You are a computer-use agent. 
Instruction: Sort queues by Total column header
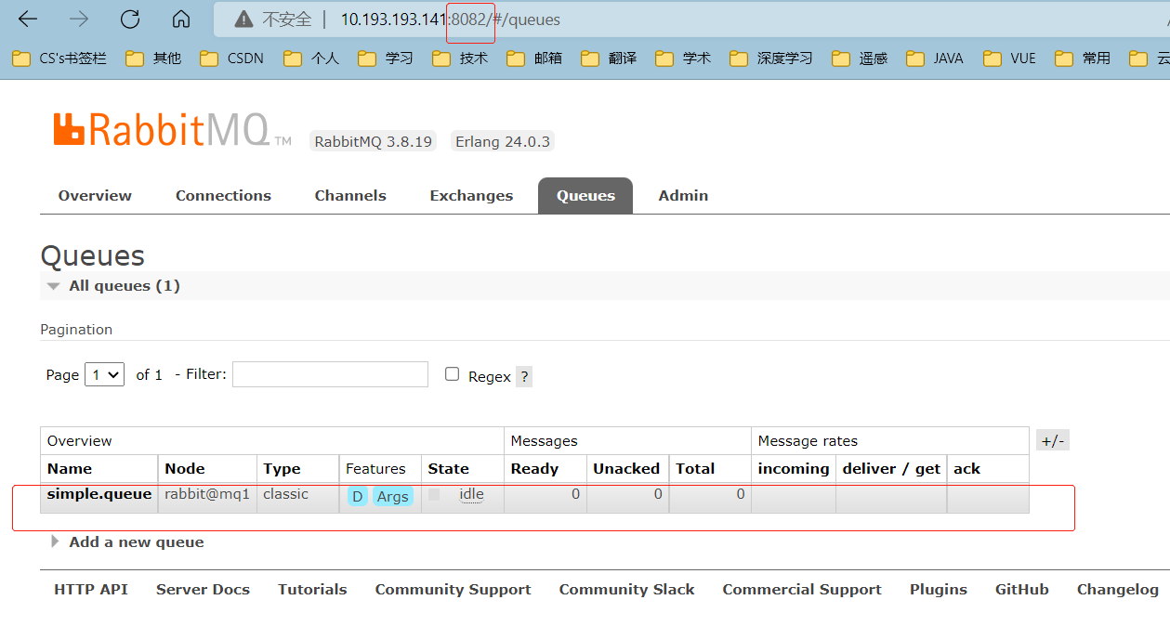coord(695,469)
